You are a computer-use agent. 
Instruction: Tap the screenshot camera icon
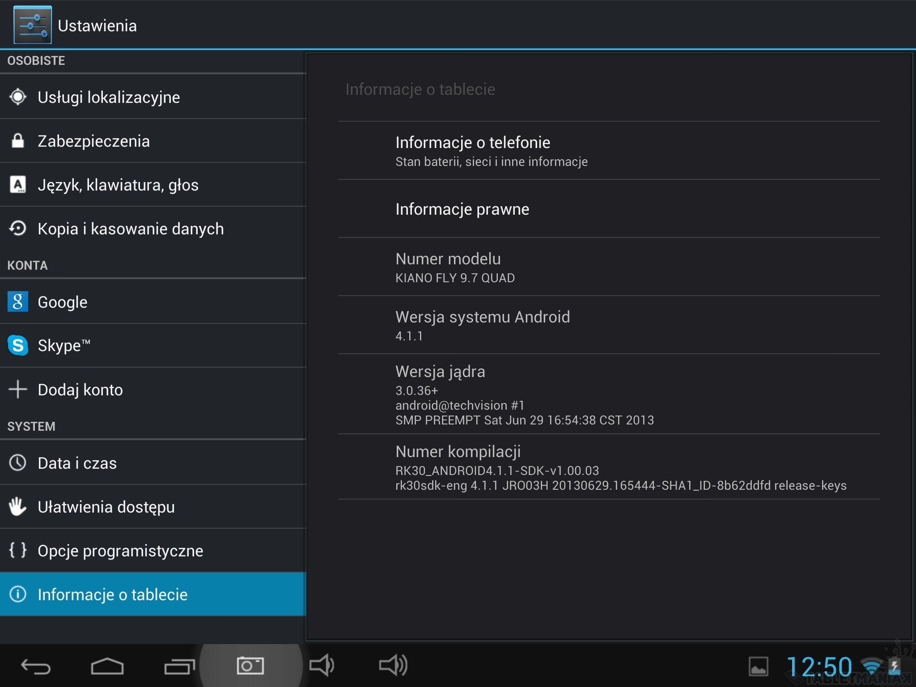click(250, 666)
